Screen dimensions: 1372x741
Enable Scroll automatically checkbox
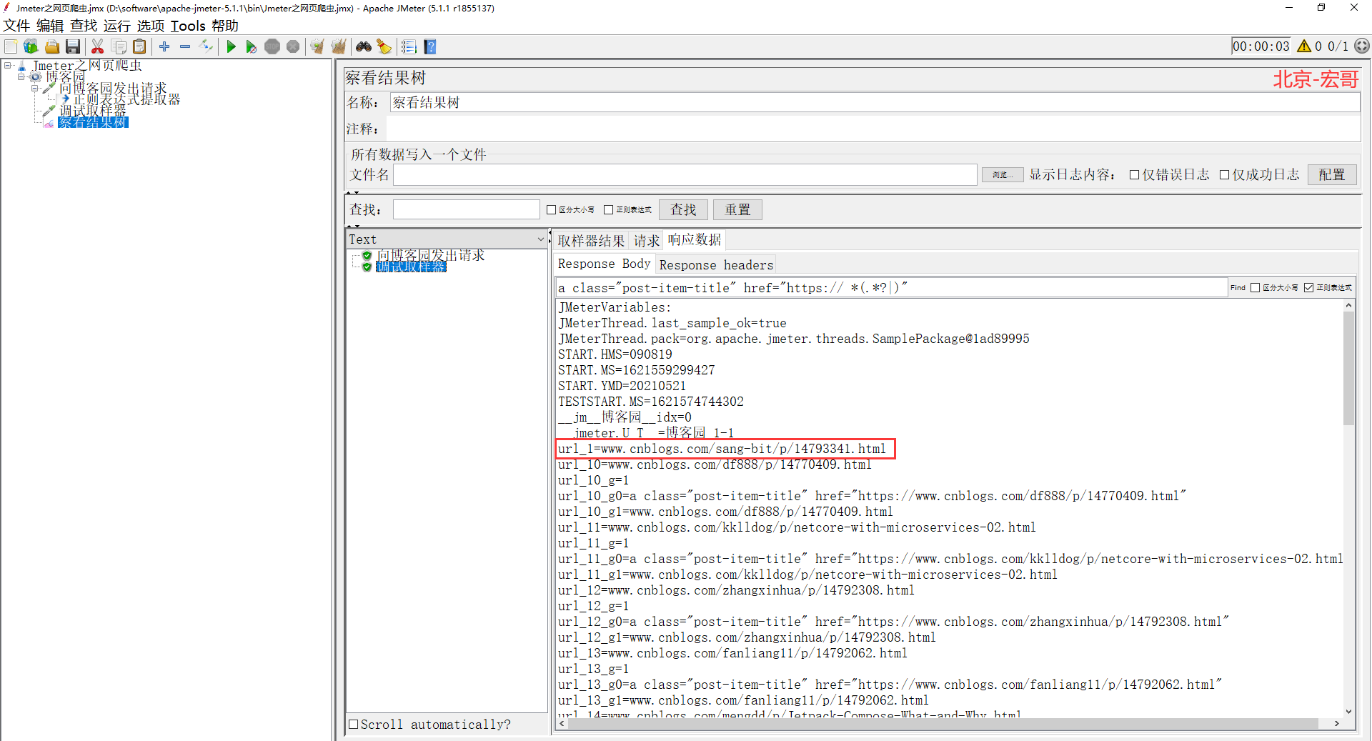[x=353, y=724]
